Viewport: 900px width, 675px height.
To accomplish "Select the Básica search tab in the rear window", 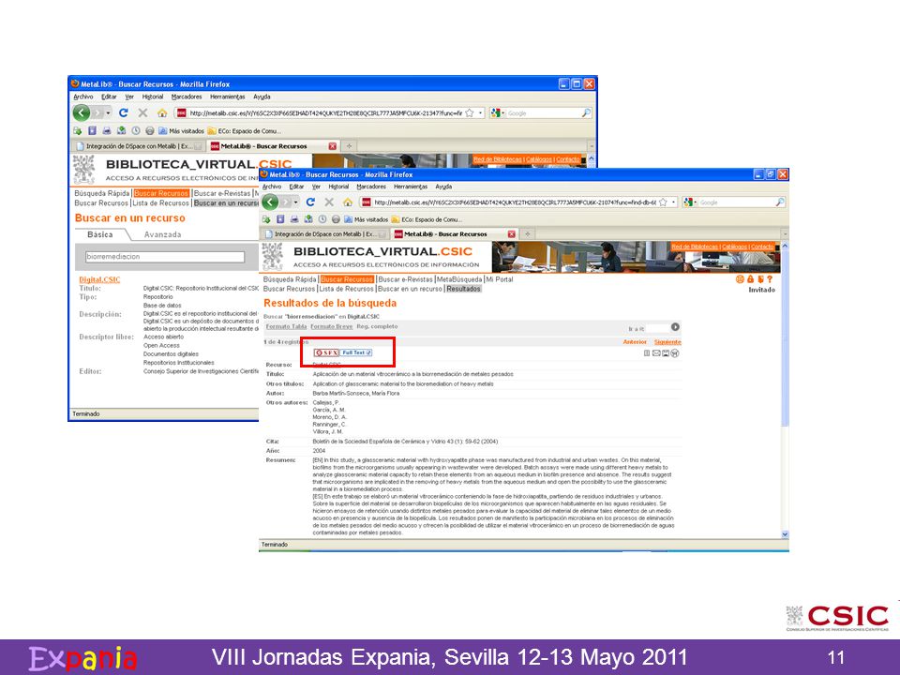I will point(100,234).
